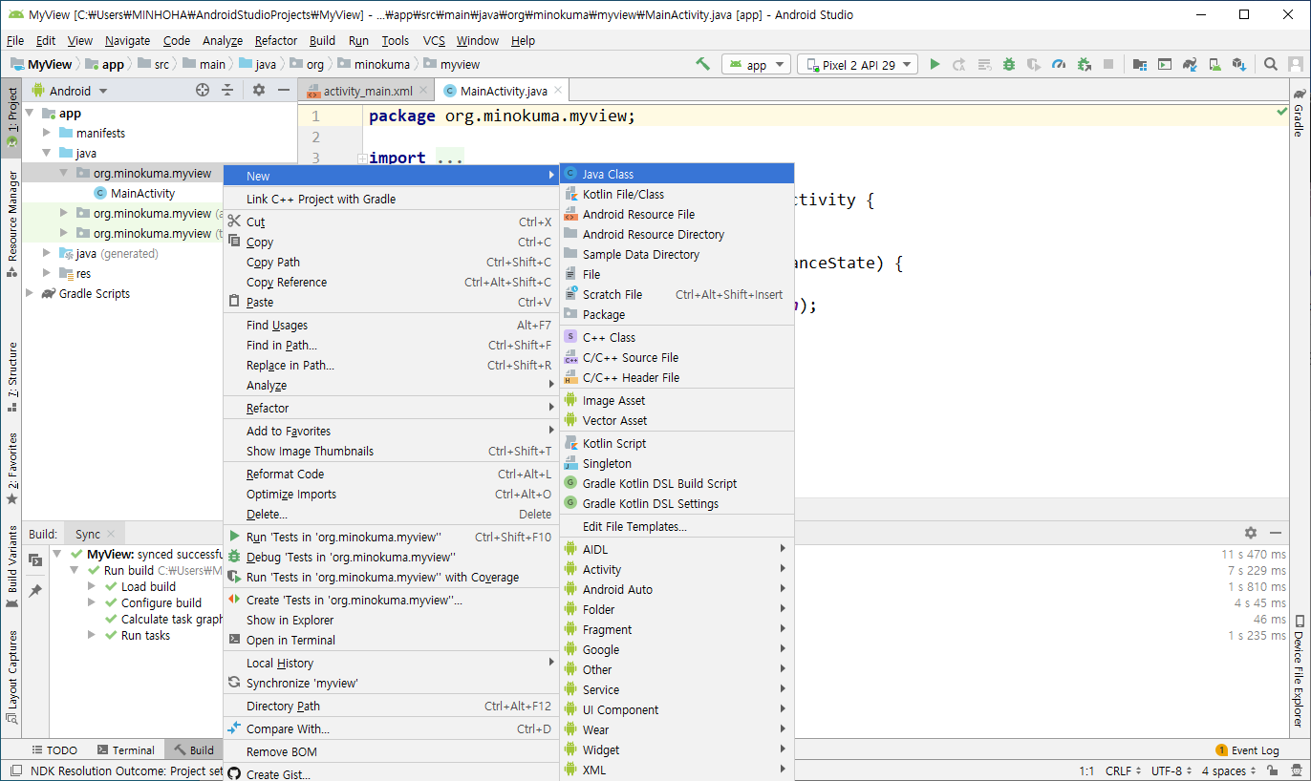This screenshot has height=781, width=1311.
Task: Click the user avatar icon in toolbar
Action: point(1296,64)
